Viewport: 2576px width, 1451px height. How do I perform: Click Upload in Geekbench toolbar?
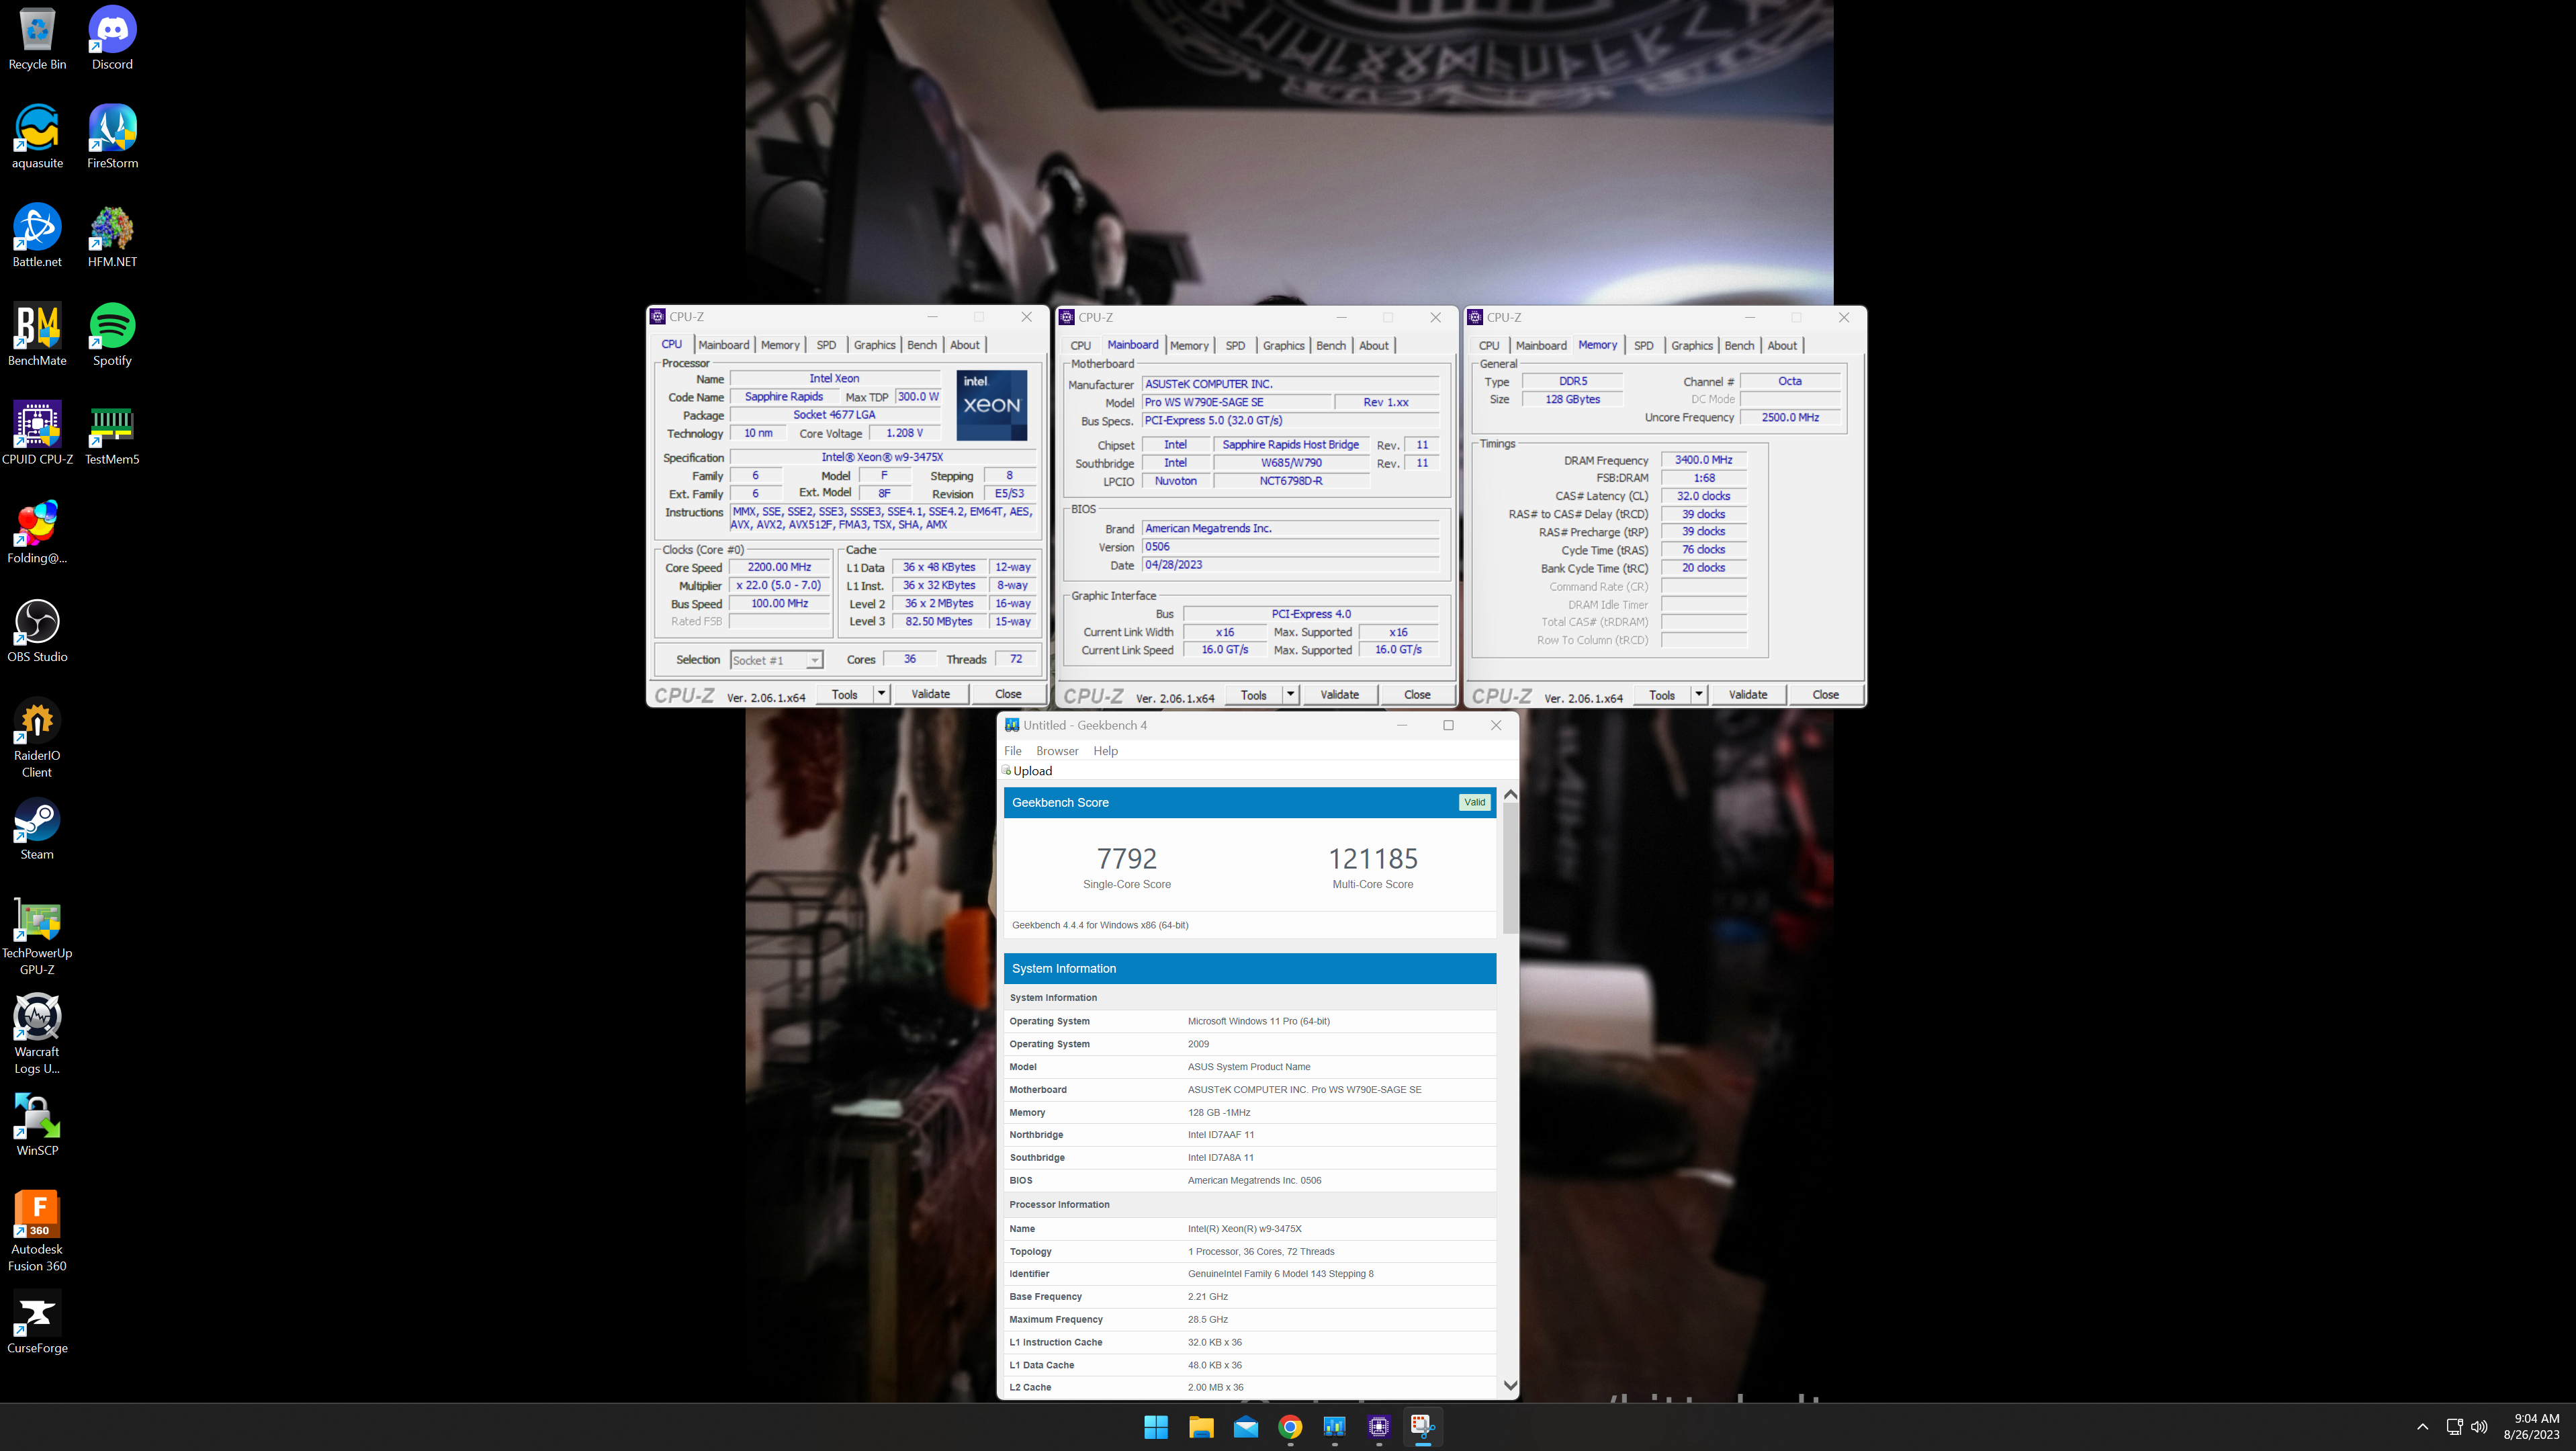[x=1028, y=771]
